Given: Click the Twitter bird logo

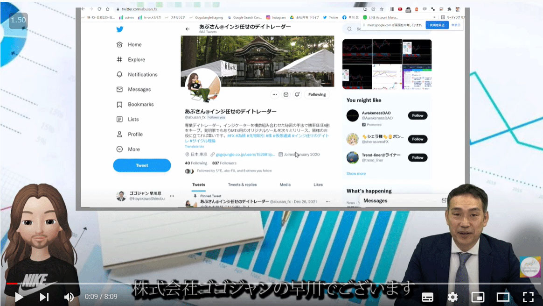Looking at the screenshot, I should 120,29.
